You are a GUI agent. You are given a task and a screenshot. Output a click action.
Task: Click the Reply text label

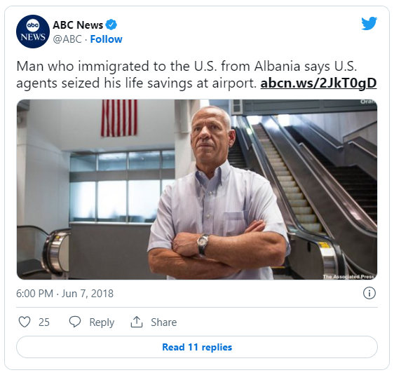tap(102, 322)
